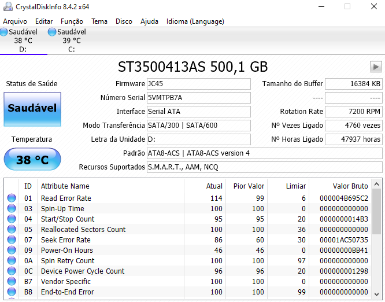Click the Modo Transferência field
385x302 pixels.
(x=199, y=126)
